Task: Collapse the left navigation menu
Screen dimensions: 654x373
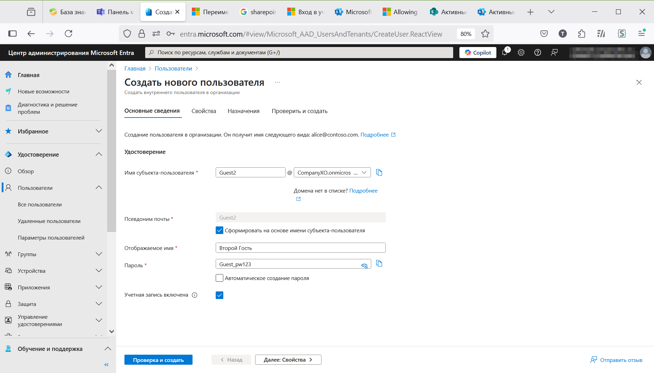Action: [106, 365]
